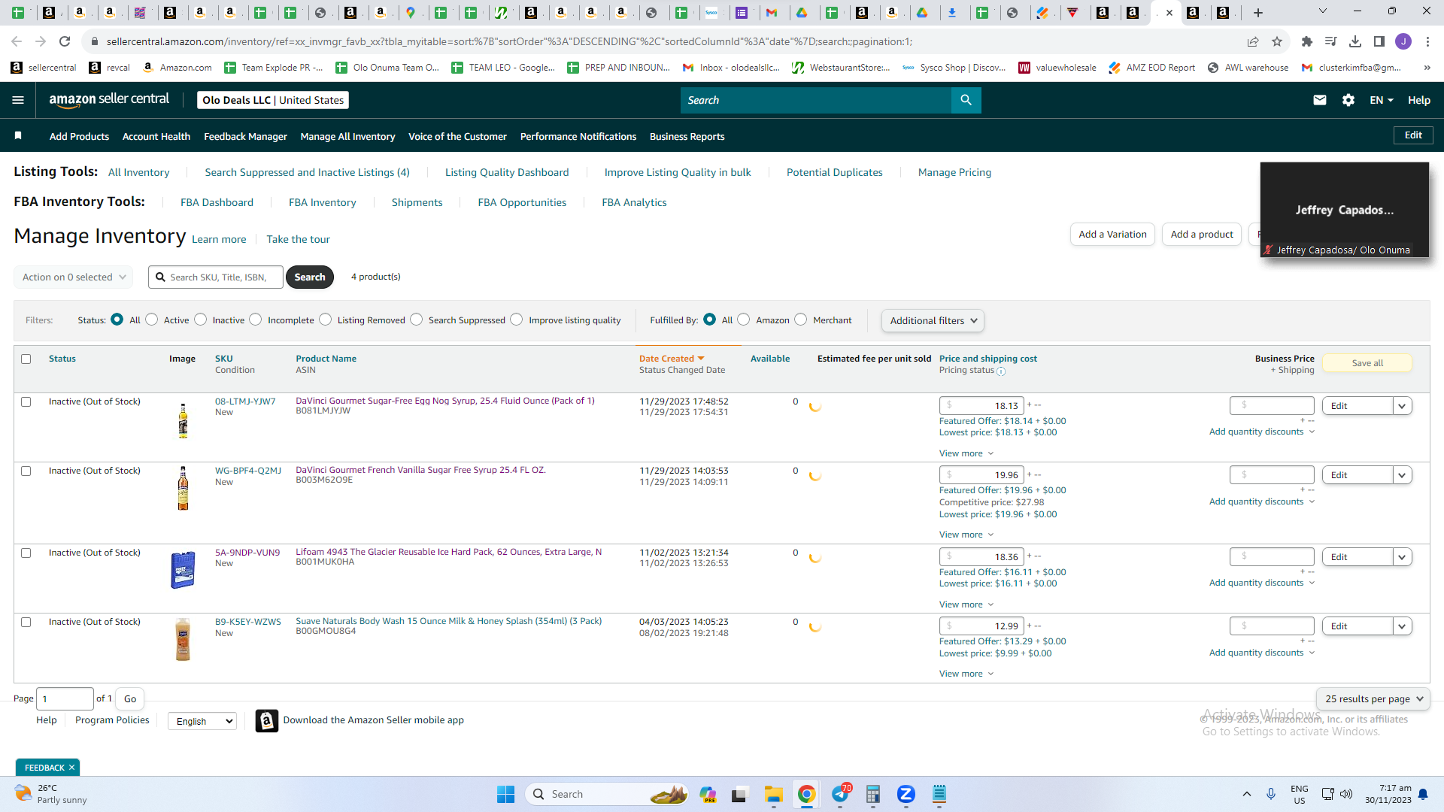Viewport: 1444px width, 812px height.
Task: Select the Lifoam Glacier Ice Pack row checkbox
Action: click(26, 553)
